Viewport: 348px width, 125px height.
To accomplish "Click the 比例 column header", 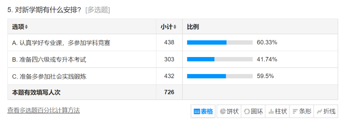I will (x=193, y=27).
